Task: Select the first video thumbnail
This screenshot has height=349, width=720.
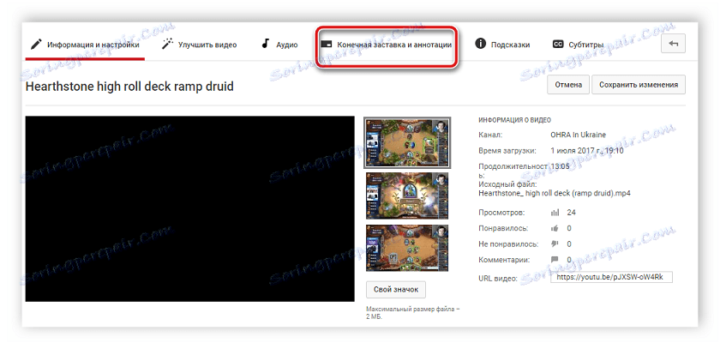Action: click(407, 143)
